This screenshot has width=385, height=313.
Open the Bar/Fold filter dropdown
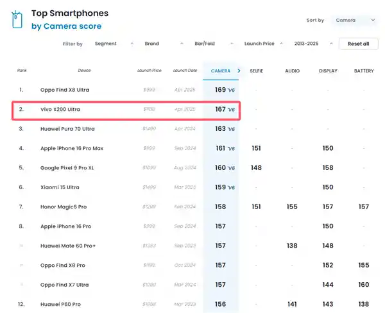(x=214, y=44)
